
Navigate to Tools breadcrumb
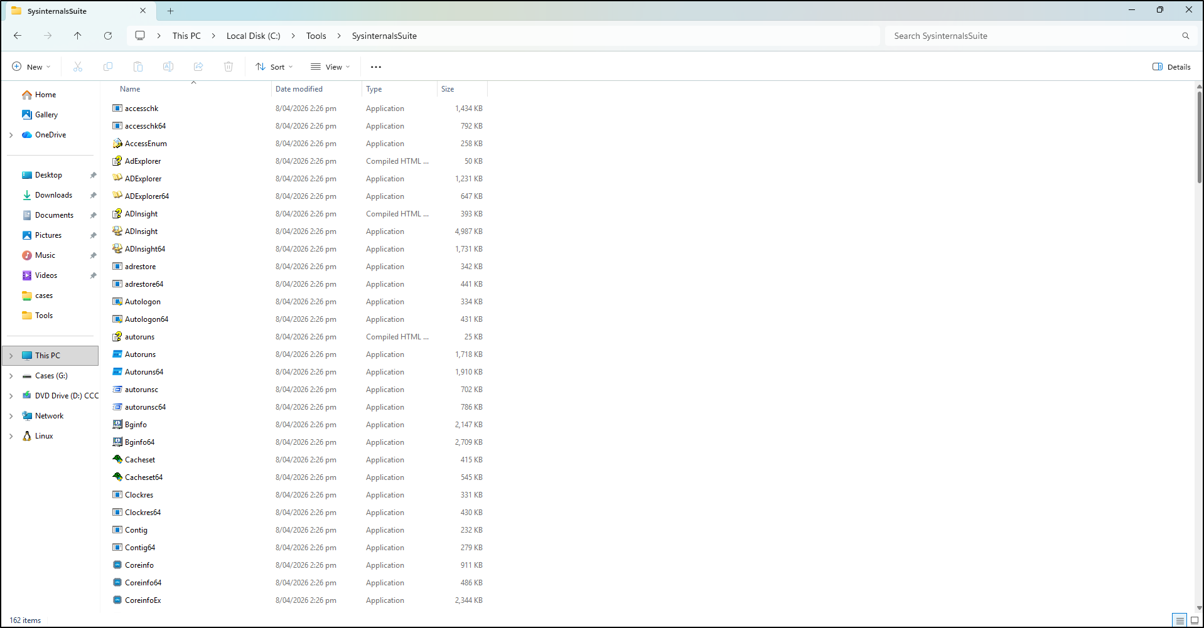[316, 36]
